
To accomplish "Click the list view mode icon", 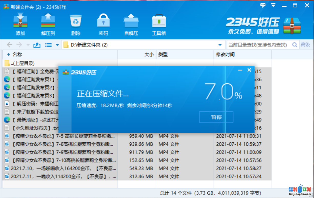I will [x=48, y=45].
